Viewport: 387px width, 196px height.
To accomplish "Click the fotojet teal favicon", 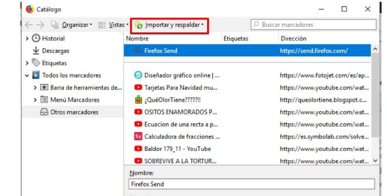I will pyautogui.click(x=138, y=75).
